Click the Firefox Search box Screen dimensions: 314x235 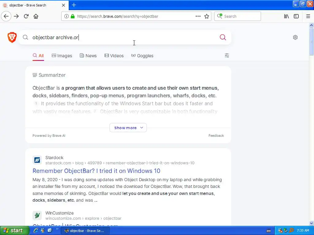click(238, 16)
